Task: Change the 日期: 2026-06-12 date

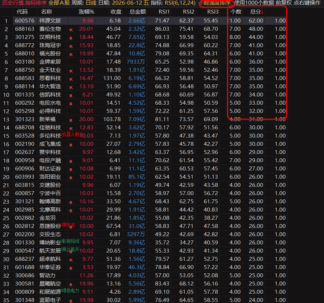Action: pyautogui.click(x=124, y=3)
